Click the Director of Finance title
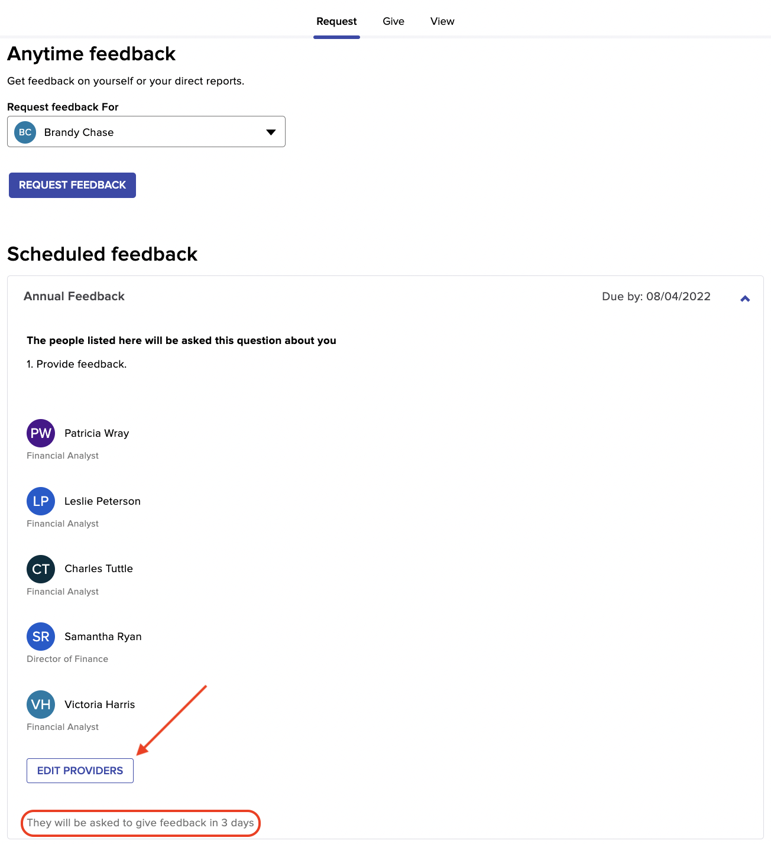This screenshot has height=844, width=771. (67, 659)
